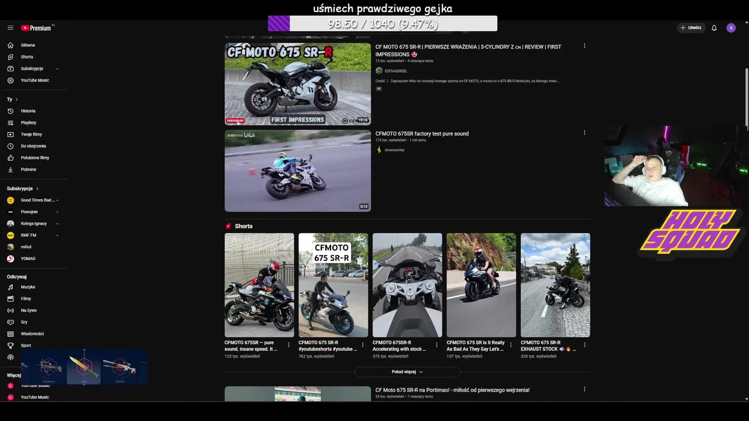749x421 pixels.
Task: Click the purple donation goal progress bar
Action: pos(383,23)
